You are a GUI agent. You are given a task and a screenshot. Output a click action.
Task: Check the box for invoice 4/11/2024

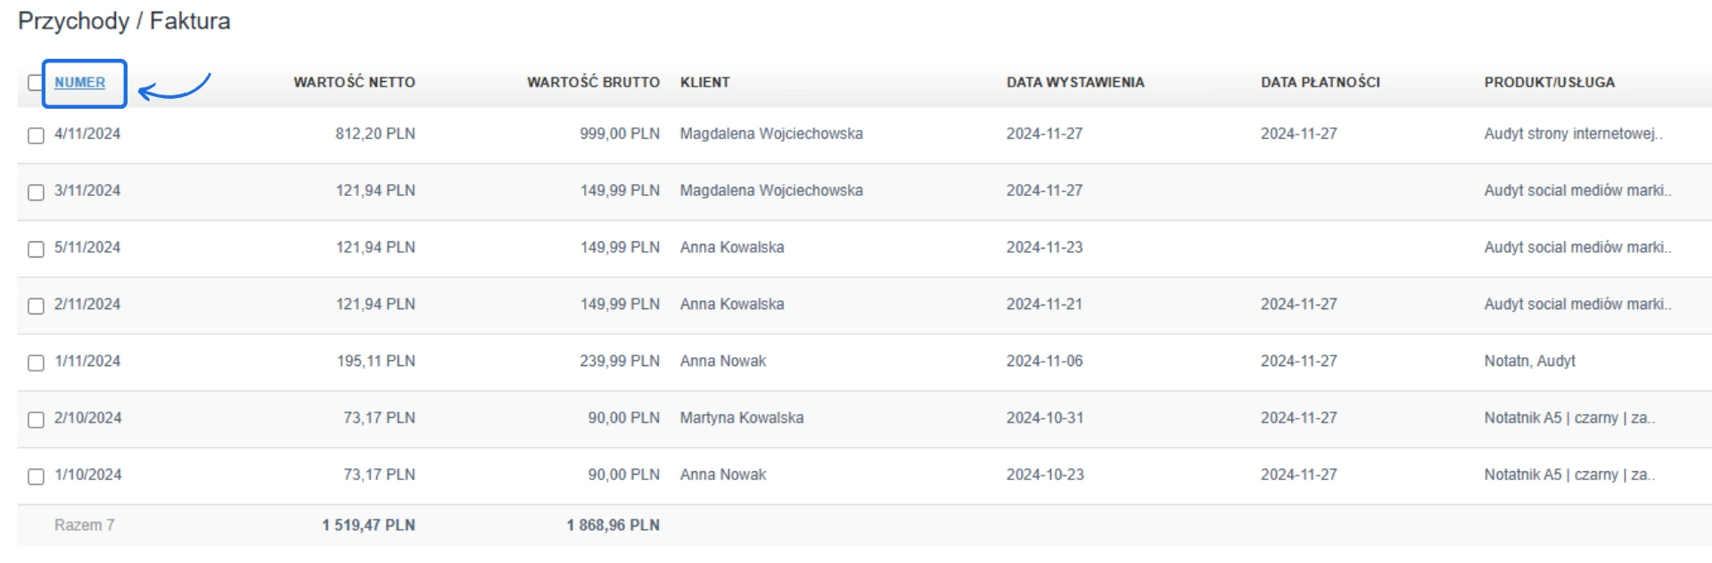(36, 135)
